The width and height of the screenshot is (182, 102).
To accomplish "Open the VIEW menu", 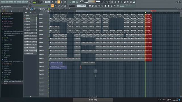I will [x=15, y=2].
